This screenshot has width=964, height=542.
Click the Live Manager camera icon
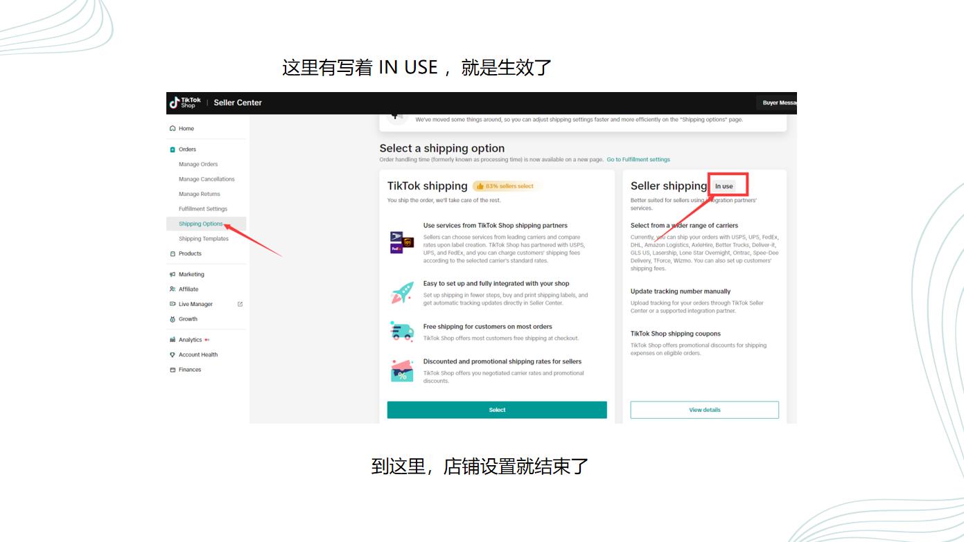[x=173, y=305]
